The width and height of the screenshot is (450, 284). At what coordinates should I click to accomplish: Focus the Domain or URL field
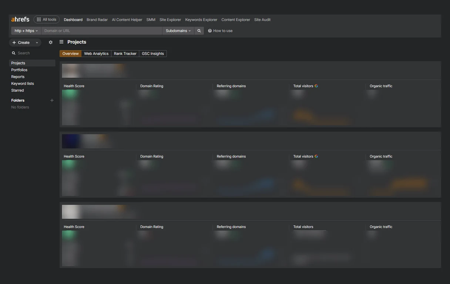click(x=102, y=31)
